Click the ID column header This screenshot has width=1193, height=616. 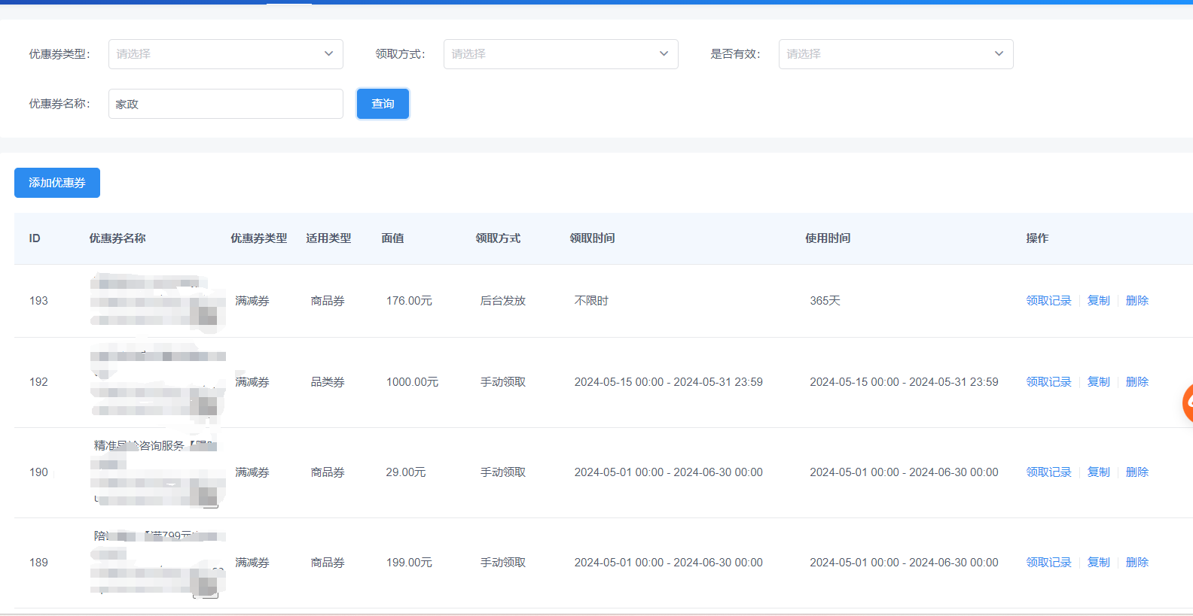click(35, 238)
